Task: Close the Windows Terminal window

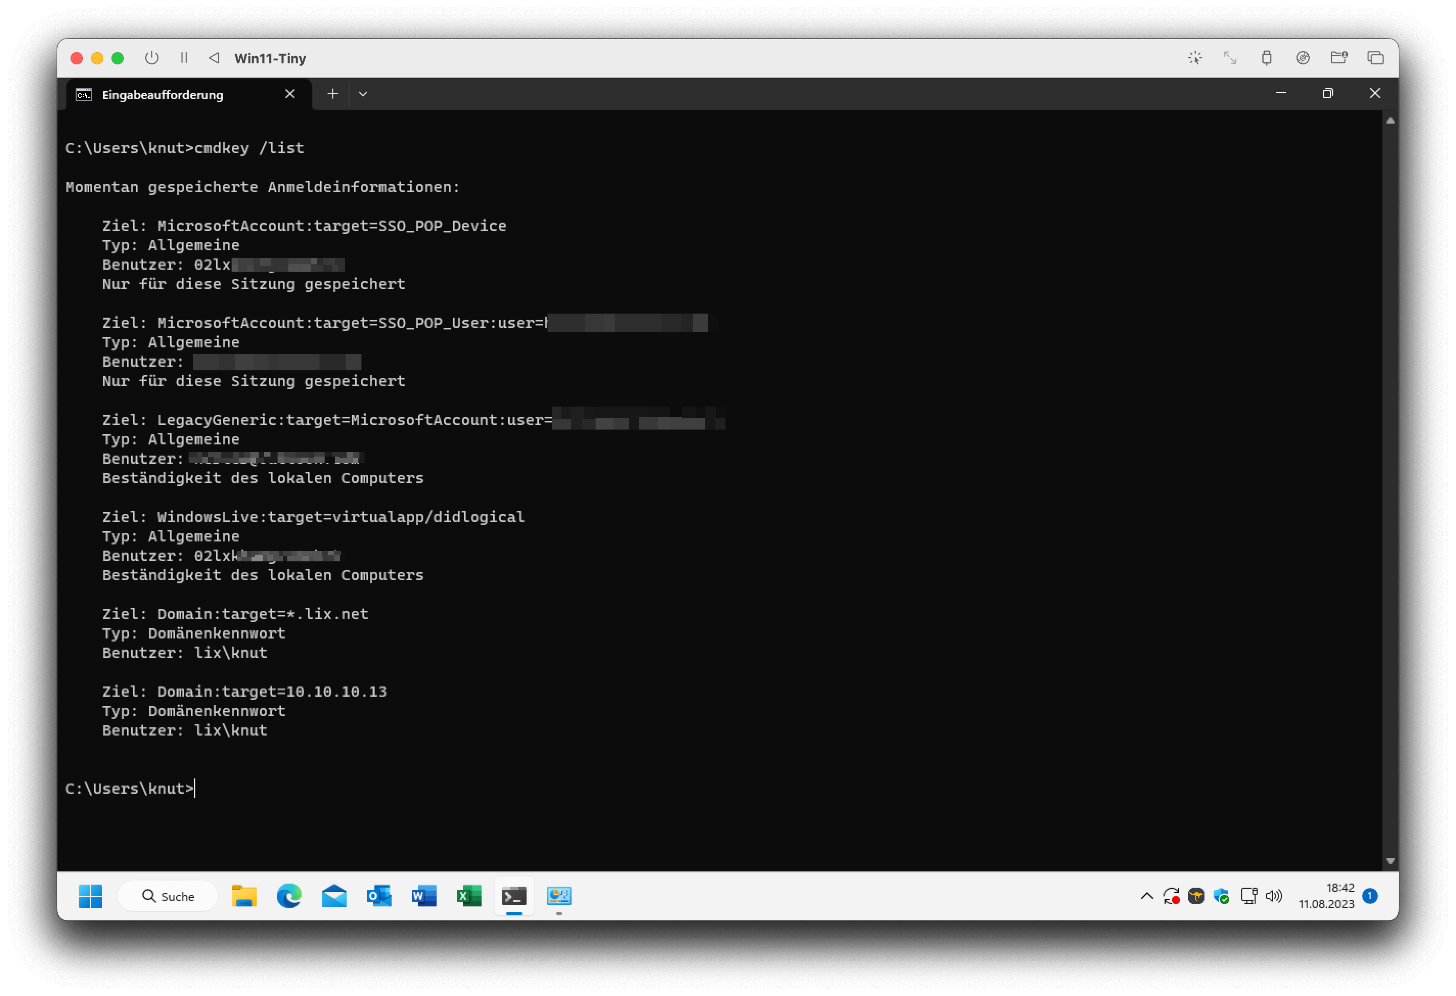Action: point(1375,93)
